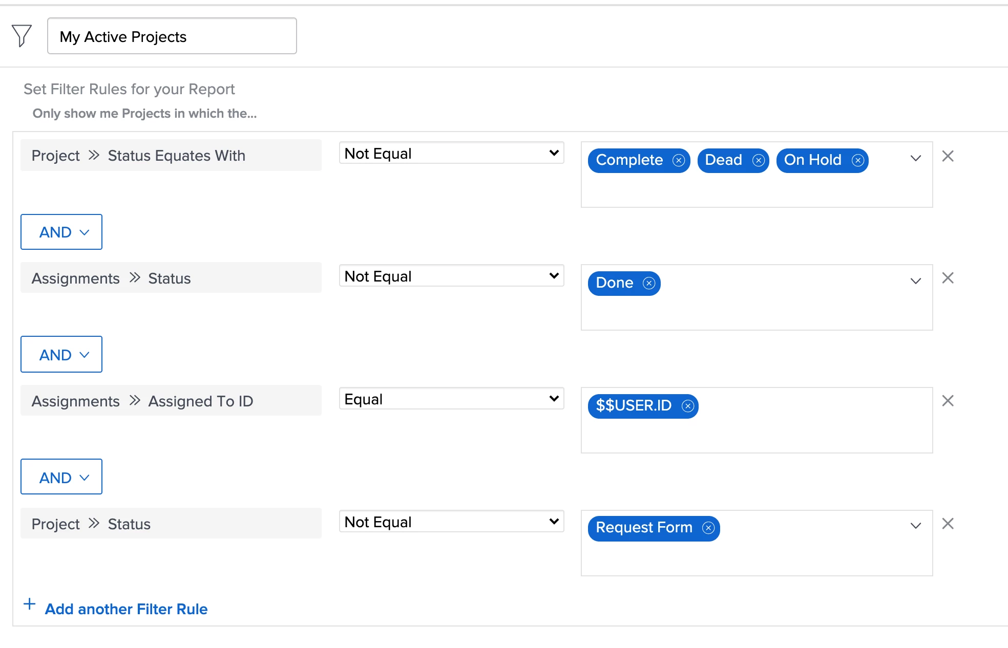
Task: Expand the Done values chevron
Action: tap(916, 281)
